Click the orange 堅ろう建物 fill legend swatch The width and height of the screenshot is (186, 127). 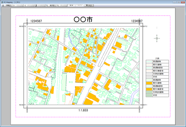click(149, 83)
